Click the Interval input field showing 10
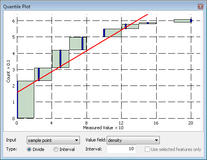 click(x=121, y=149)
